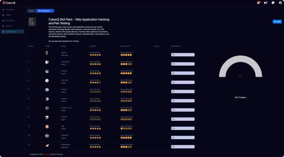Click the Learning Path sidebar icon
The width and height of the screenshot is (284, 157).
point(3,32)
